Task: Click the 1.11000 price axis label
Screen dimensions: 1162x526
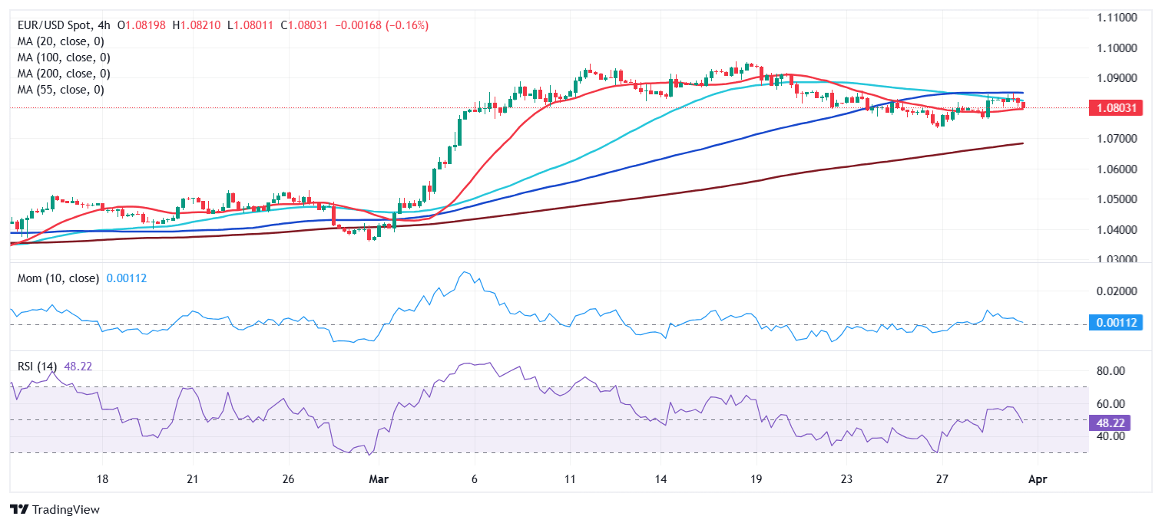Action: (x=1117, y=17)
